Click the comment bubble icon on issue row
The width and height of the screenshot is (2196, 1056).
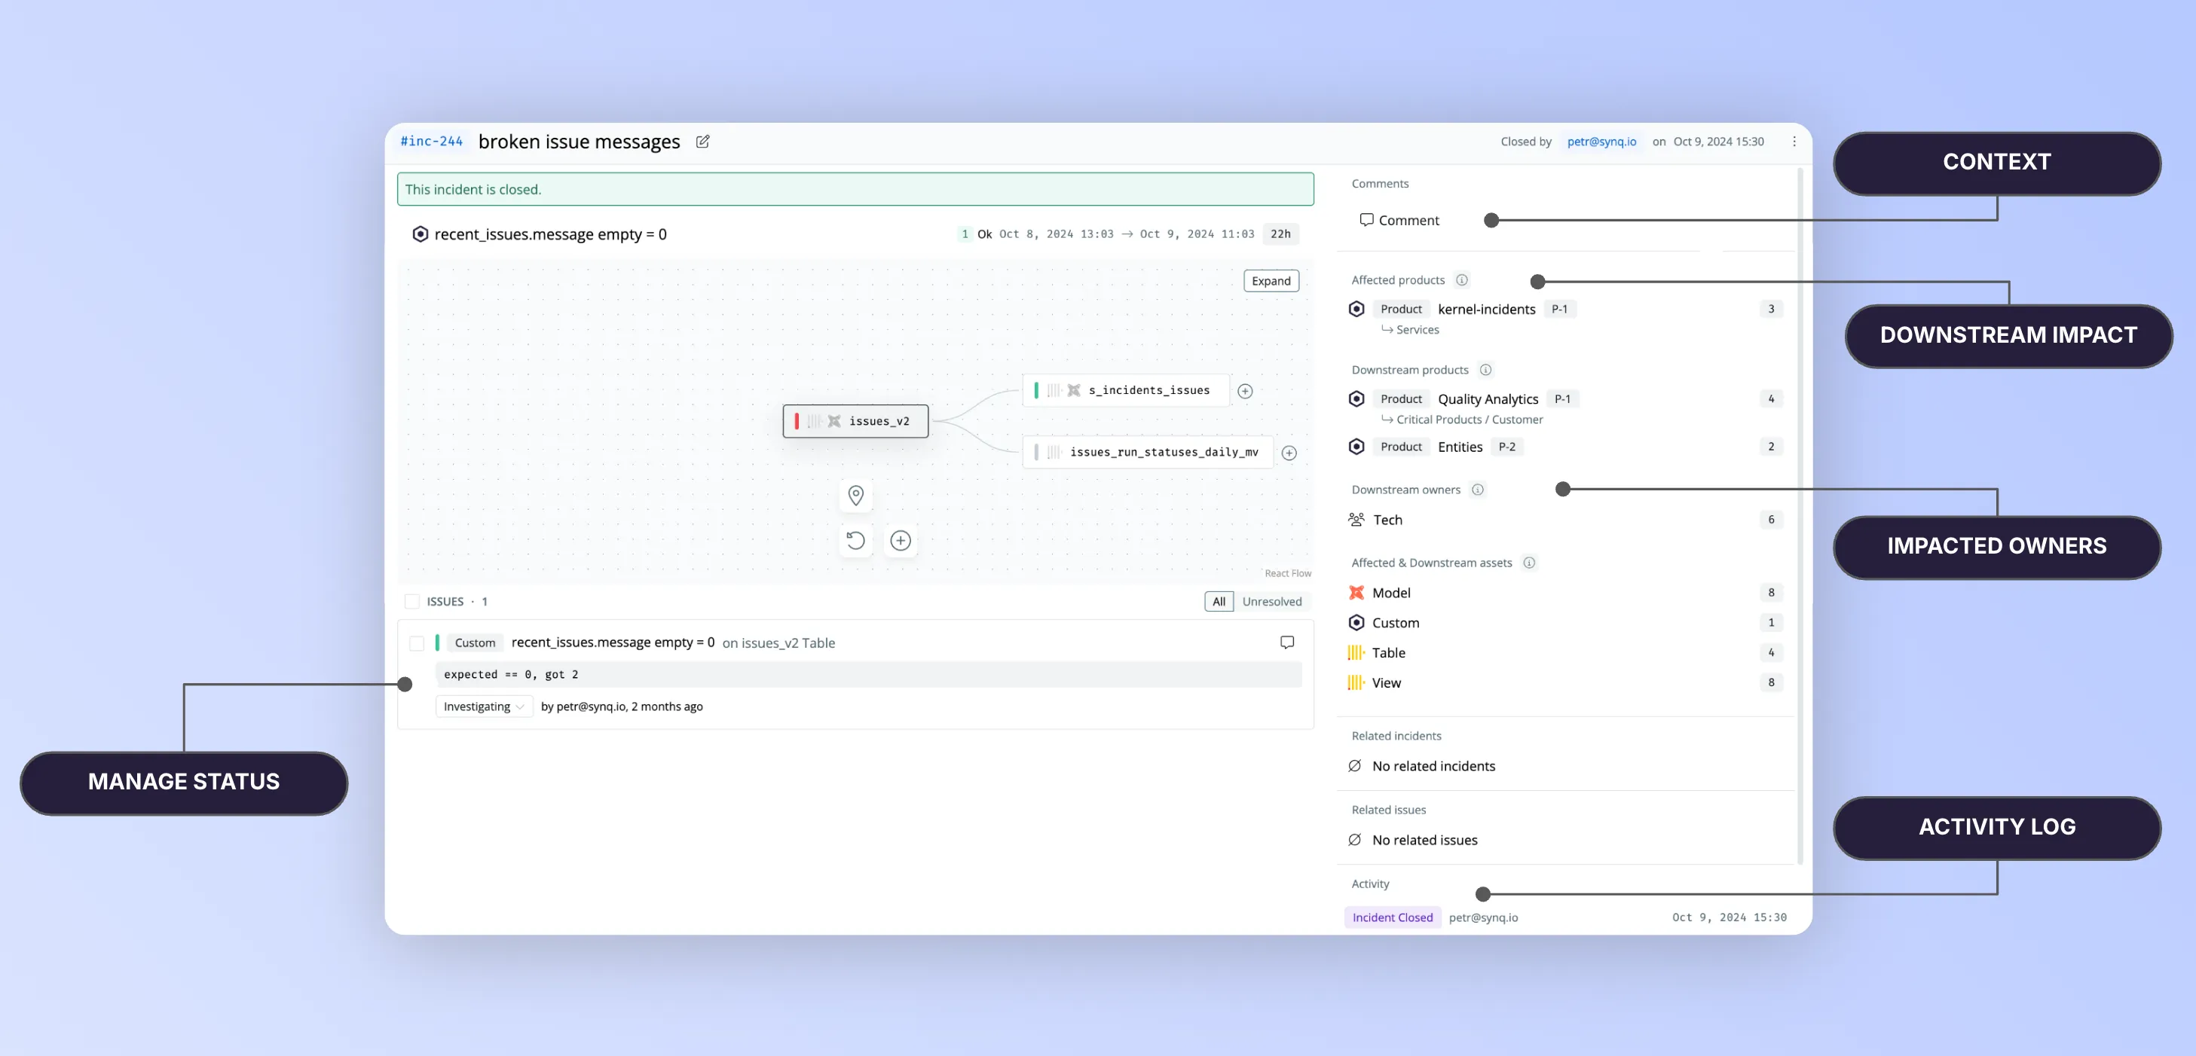1286,642
